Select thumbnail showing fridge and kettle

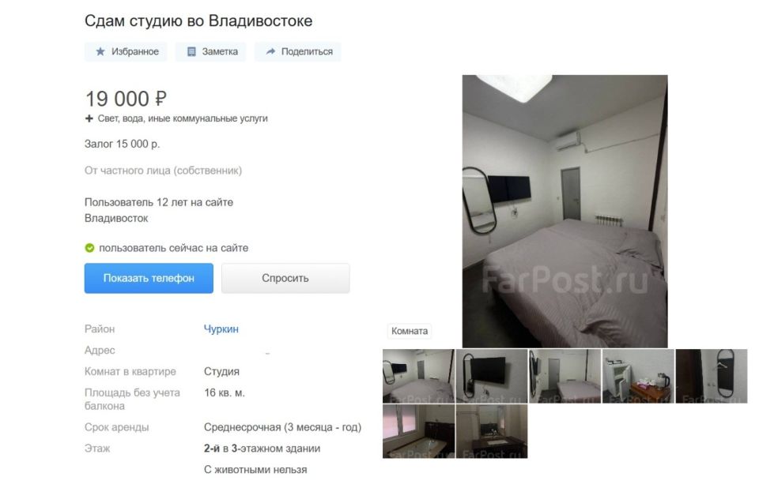(638, 377)
